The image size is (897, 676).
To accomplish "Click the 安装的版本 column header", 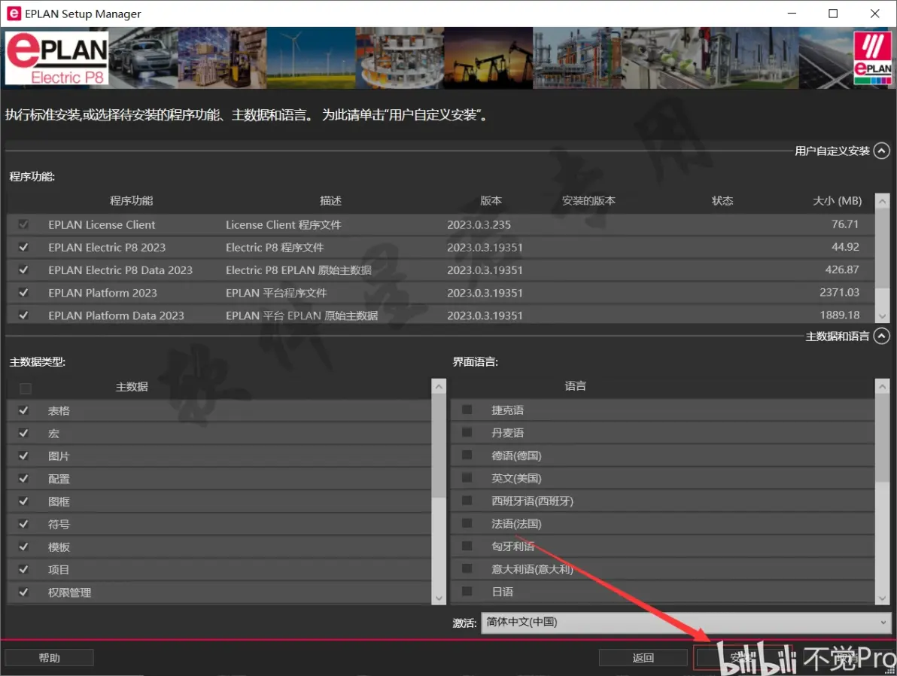I will click(x=588, y=201).
